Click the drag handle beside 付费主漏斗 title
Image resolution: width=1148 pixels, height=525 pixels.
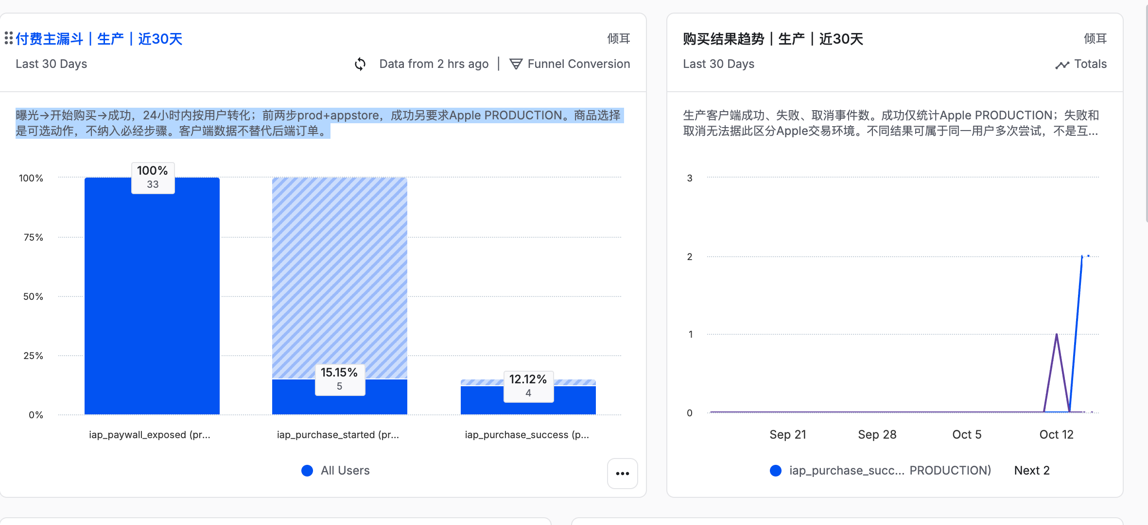click(x=8, y=38)
